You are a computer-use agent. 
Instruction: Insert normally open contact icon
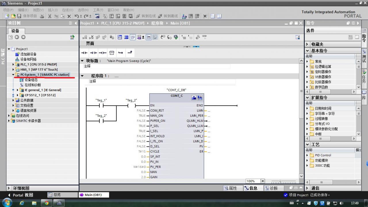84,53
